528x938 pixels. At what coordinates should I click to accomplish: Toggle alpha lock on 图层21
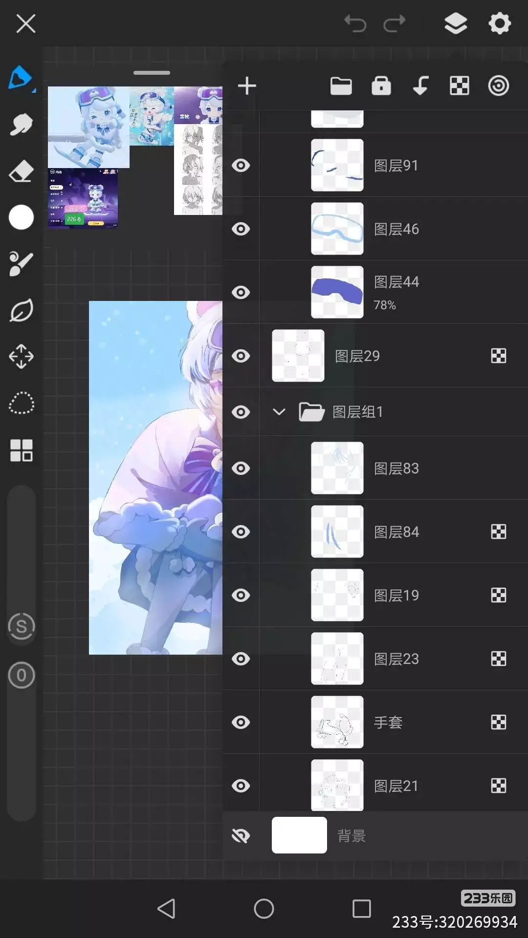499,786
